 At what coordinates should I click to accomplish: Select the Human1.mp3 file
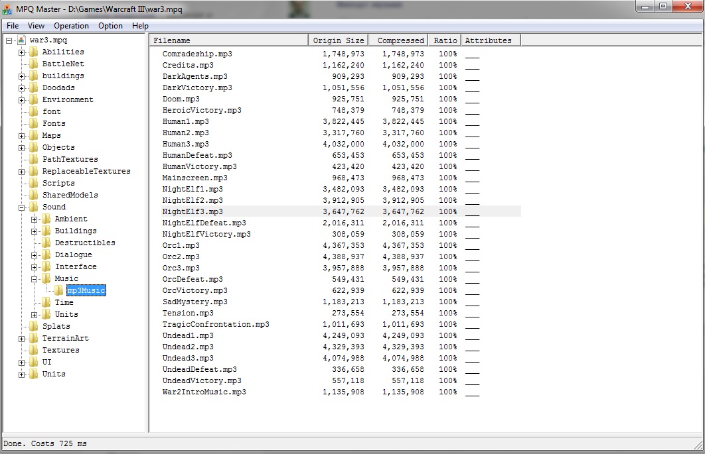click(186, 122)
